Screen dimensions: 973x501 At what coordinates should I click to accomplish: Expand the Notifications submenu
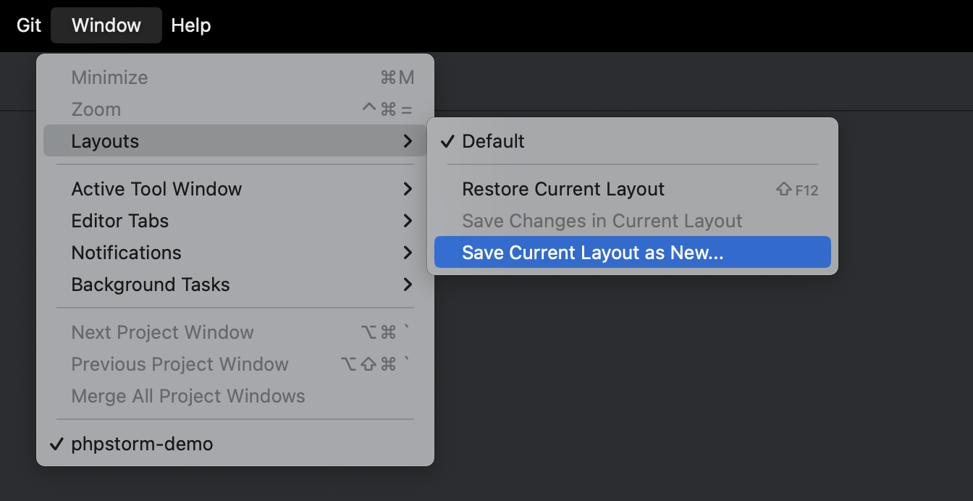pyautogui.click(x=127, y=253)
